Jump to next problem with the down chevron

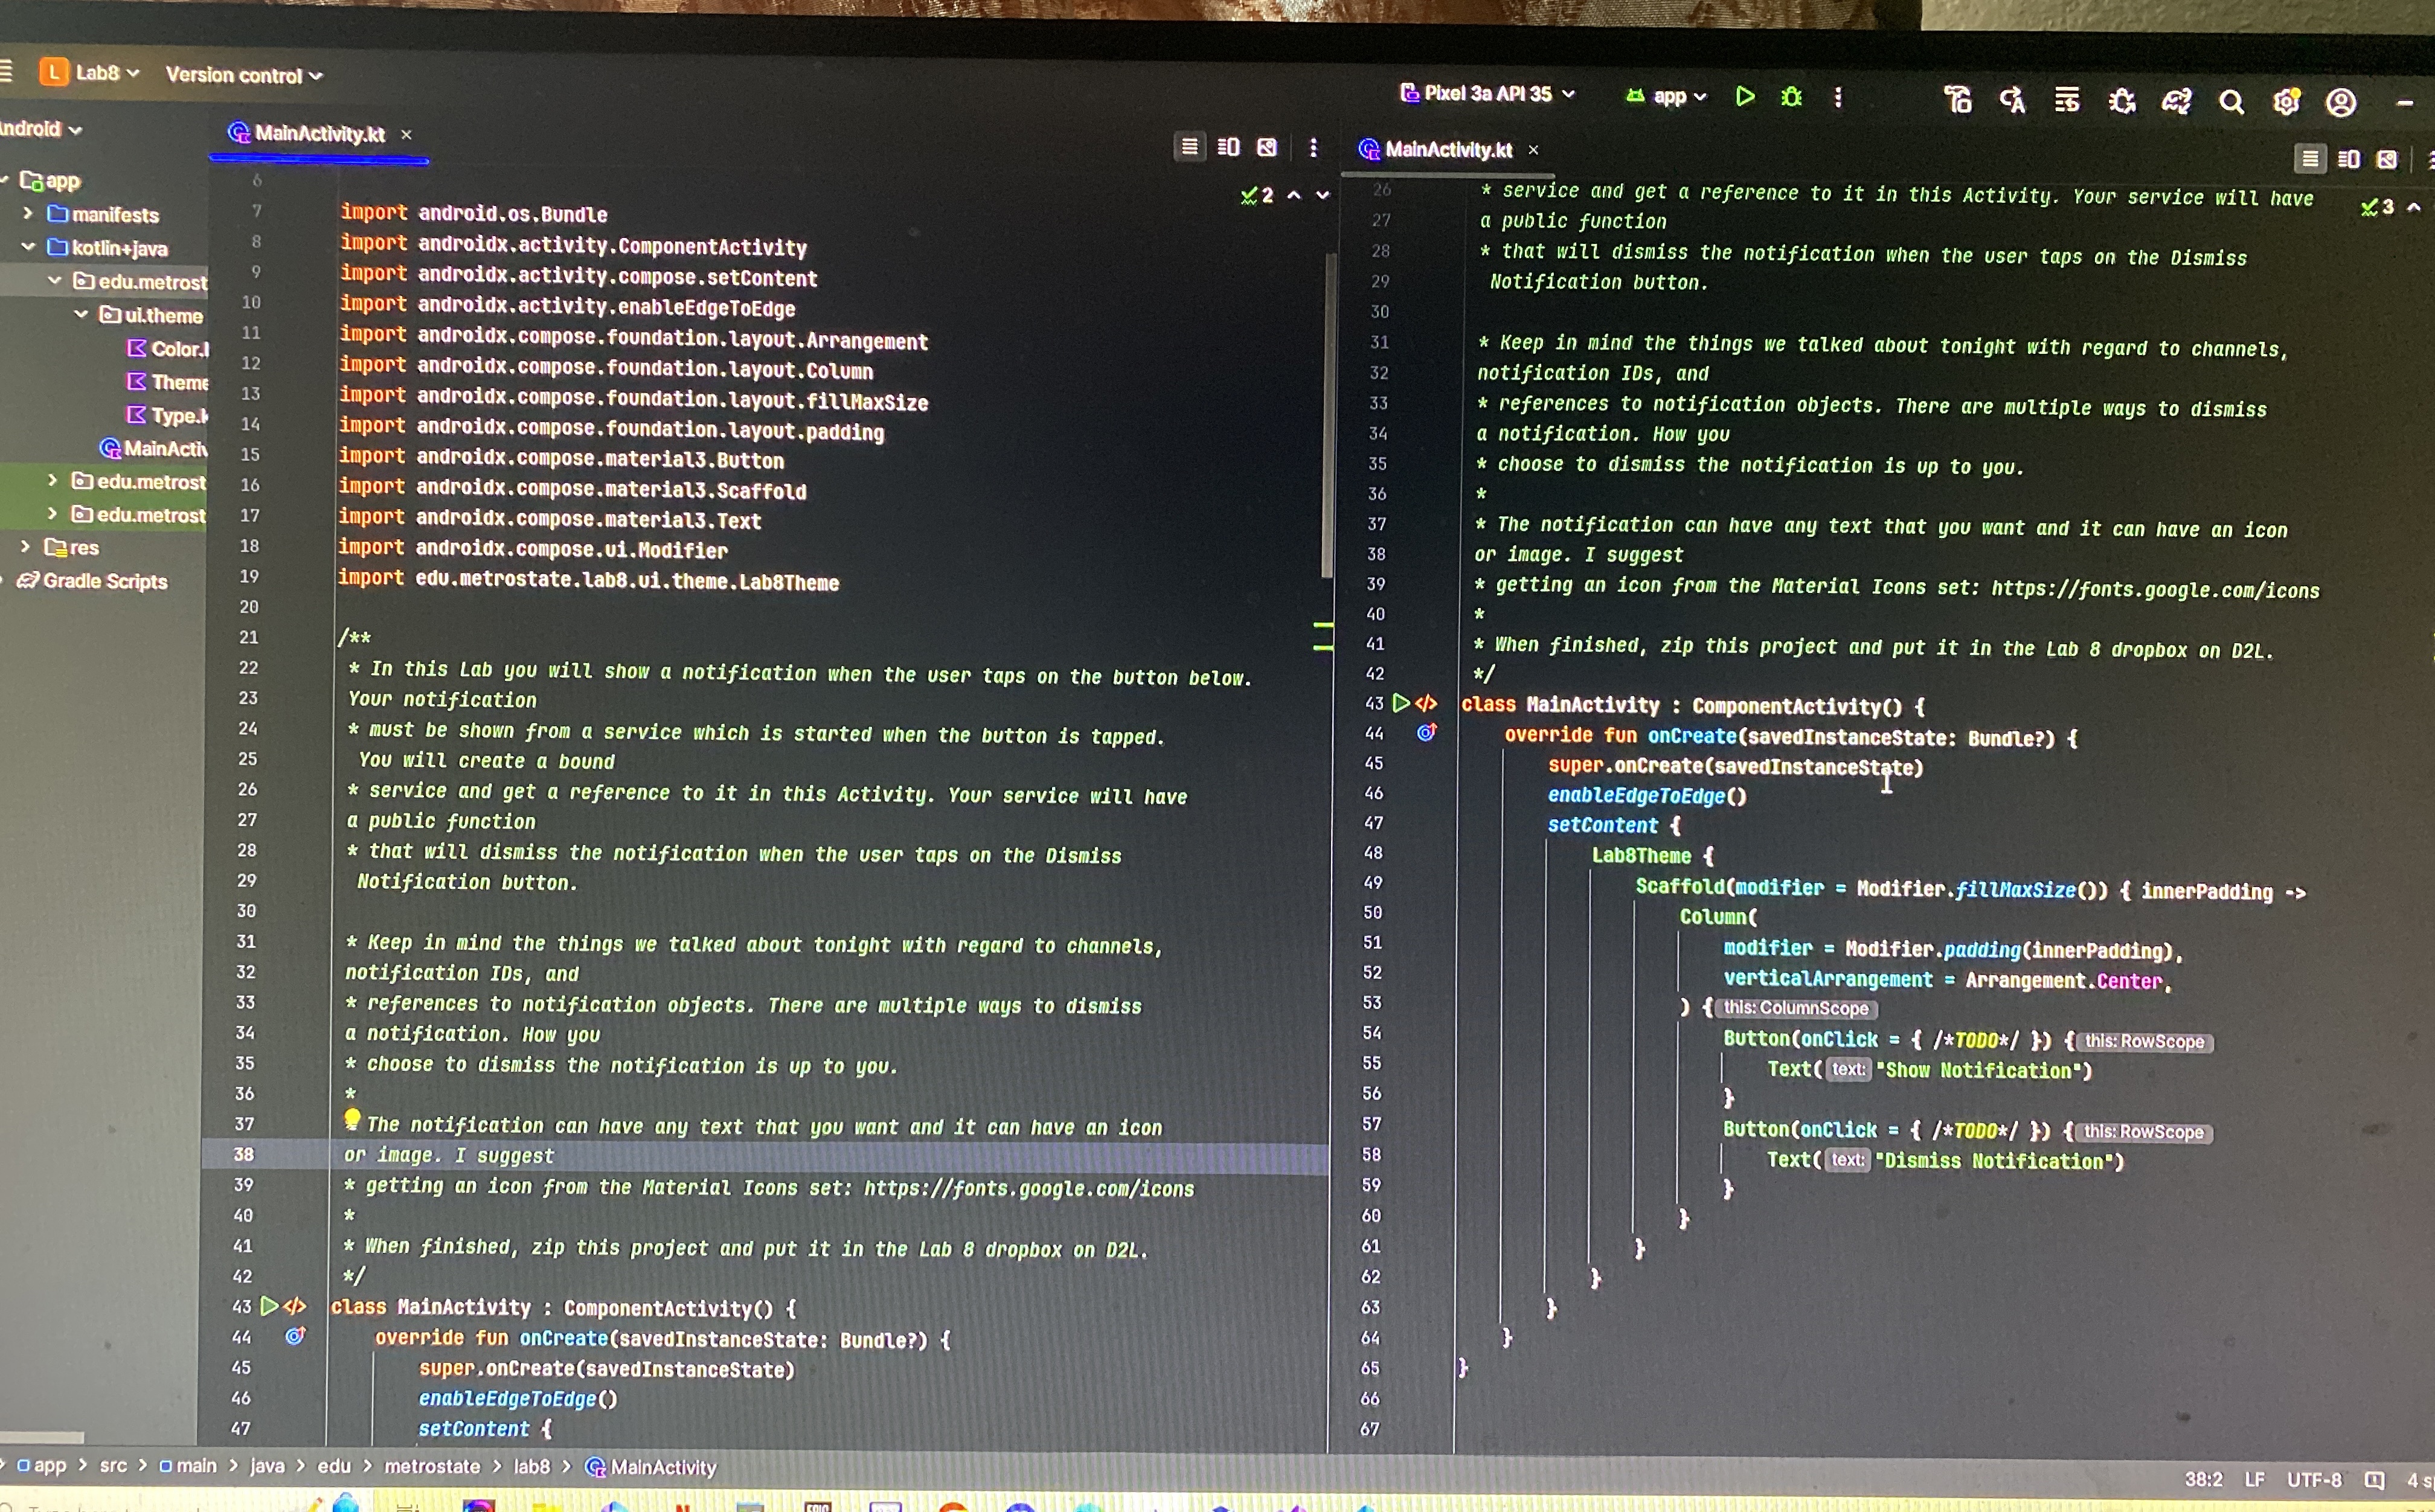tap(1323, 196)
